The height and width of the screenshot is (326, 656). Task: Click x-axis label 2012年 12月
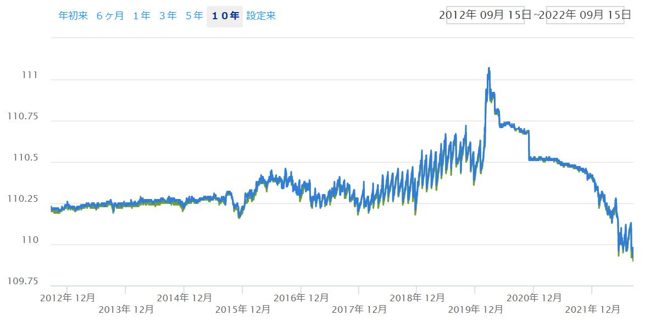point(68,298)
